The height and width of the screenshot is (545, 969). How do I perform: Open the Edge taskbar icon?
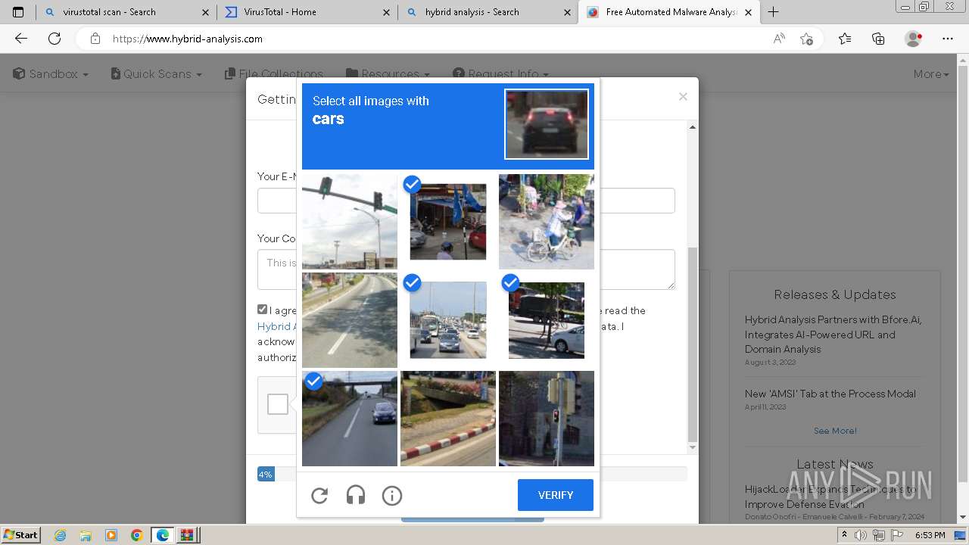click(x=162, y=535)
